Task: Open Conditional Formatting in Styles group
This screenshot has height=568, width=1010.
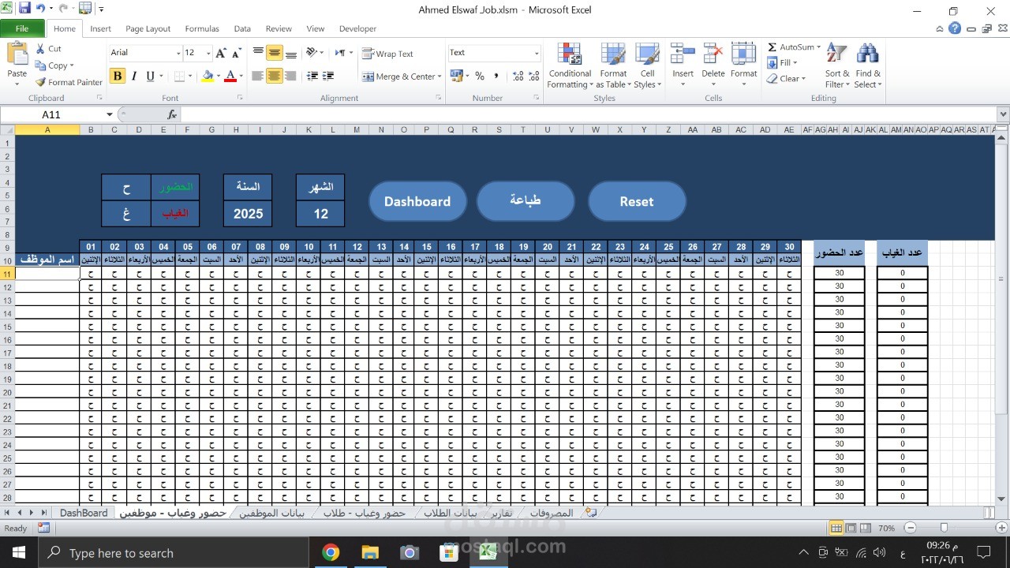Action: click(570, 66)
